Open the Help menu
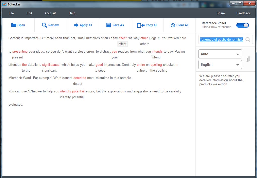 click(72, 13)
